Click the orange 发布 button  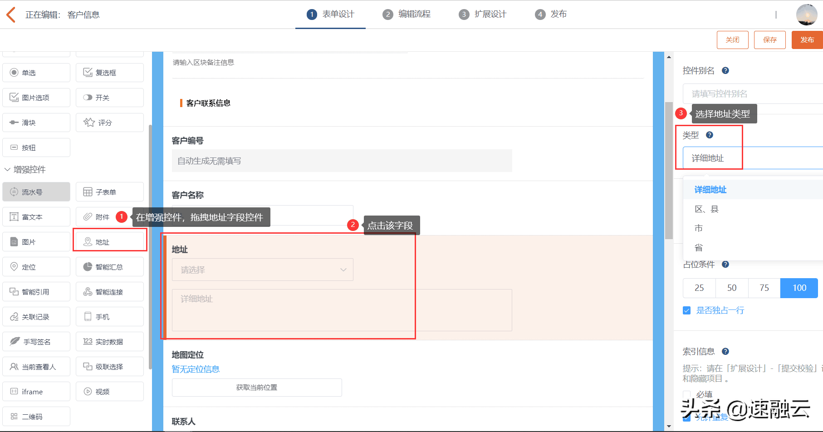pyautogui.click(x=807, y=40)
